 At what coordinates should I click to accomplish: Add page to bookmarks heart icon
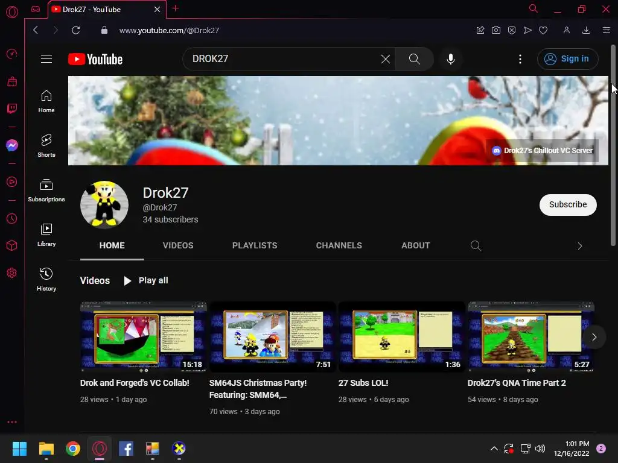[x=543, y=30]
